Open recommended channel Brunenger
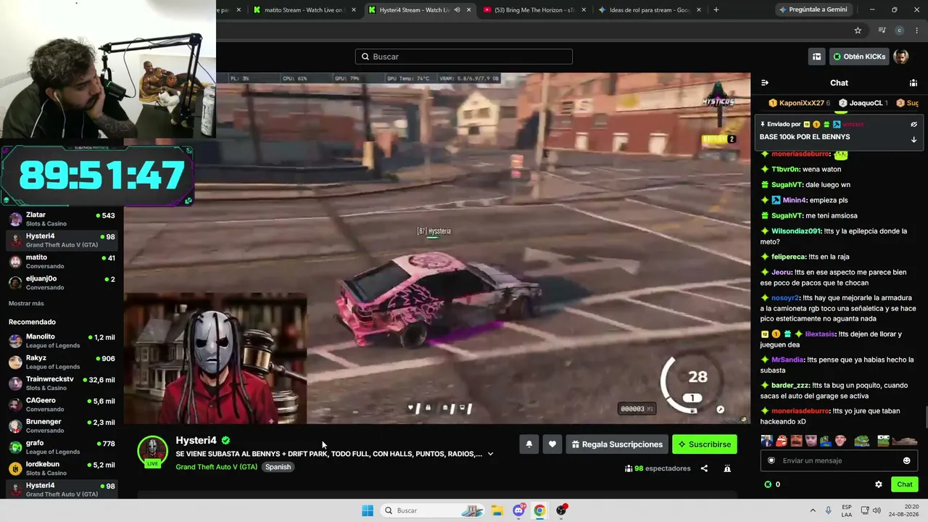The height and width of the screenshot is (522, 928). (62, 426)
